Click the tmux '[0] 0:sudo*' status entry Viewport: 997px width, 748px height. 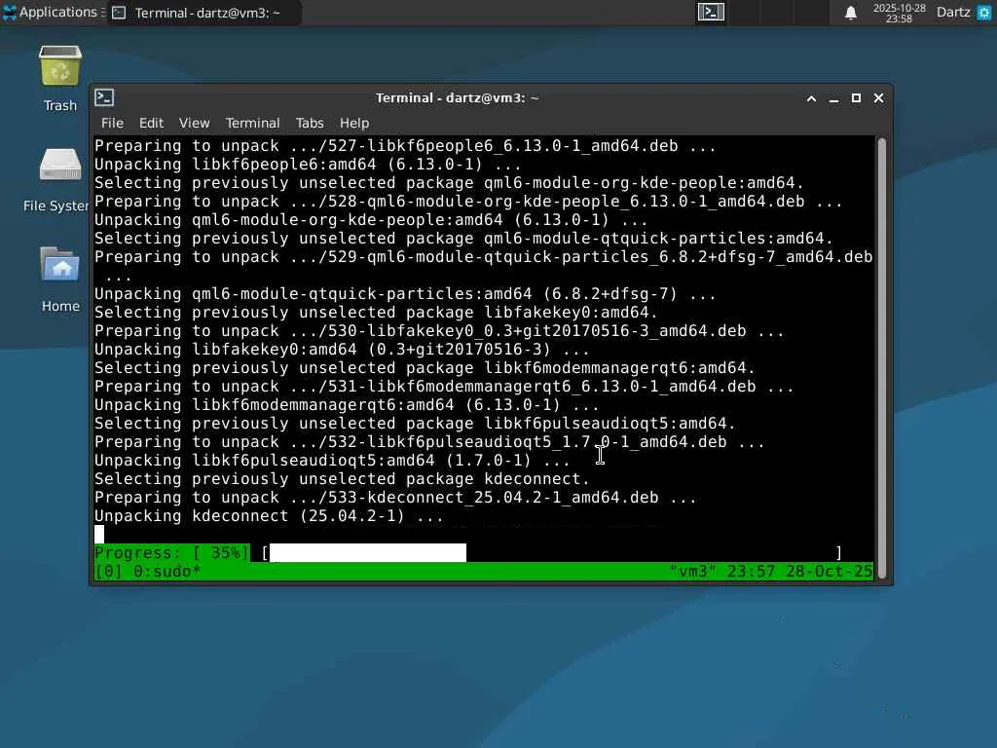[x=148, y=571]
